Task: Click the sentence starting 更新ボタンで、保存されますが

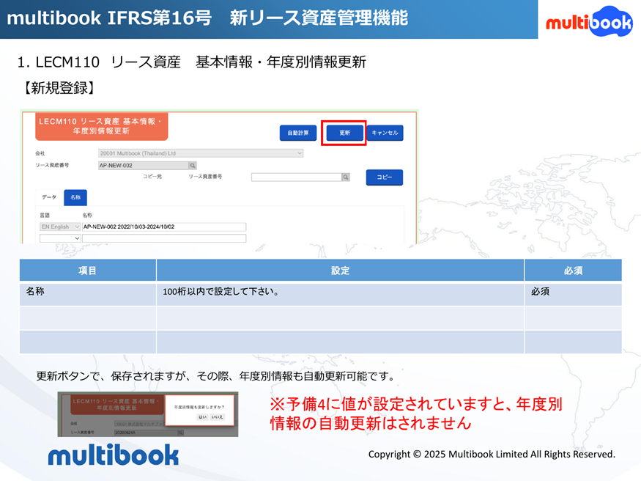Action: coord(215,376)
